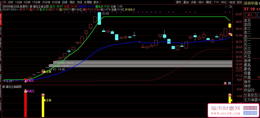Viewport: 260px width, 118px height.
Task: Switch to the 1分钟 period
Action: (x=18, y=2)
